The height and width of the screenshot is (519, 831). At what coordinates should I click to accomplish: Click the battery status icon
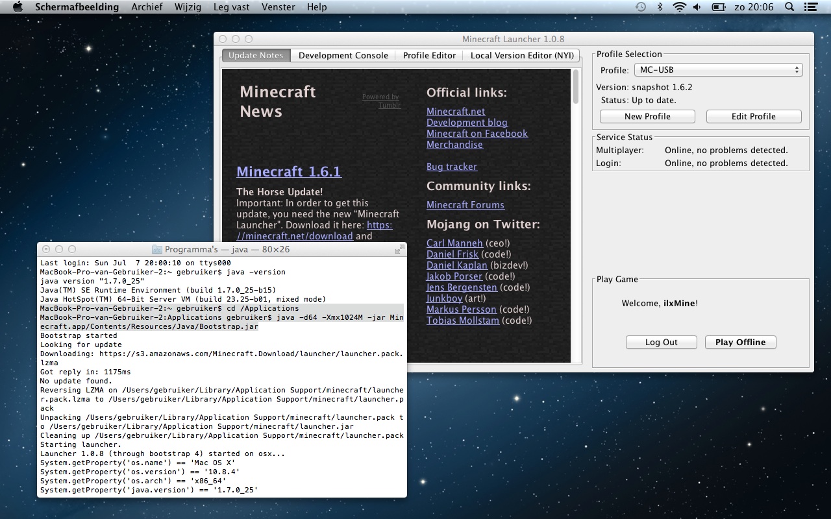718,7
